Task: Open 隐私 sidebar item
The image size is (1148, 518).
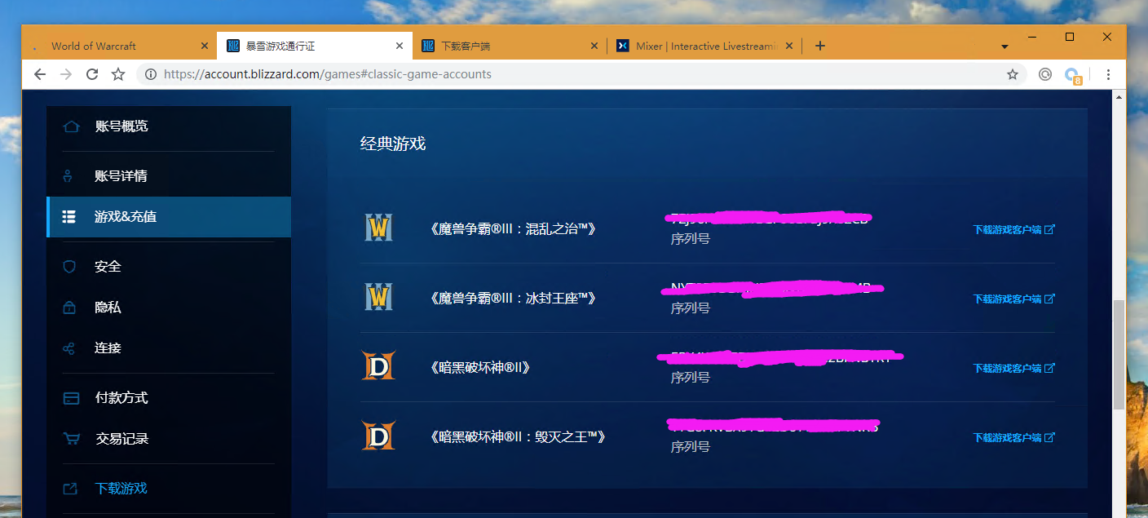Action: click(169, 308)
